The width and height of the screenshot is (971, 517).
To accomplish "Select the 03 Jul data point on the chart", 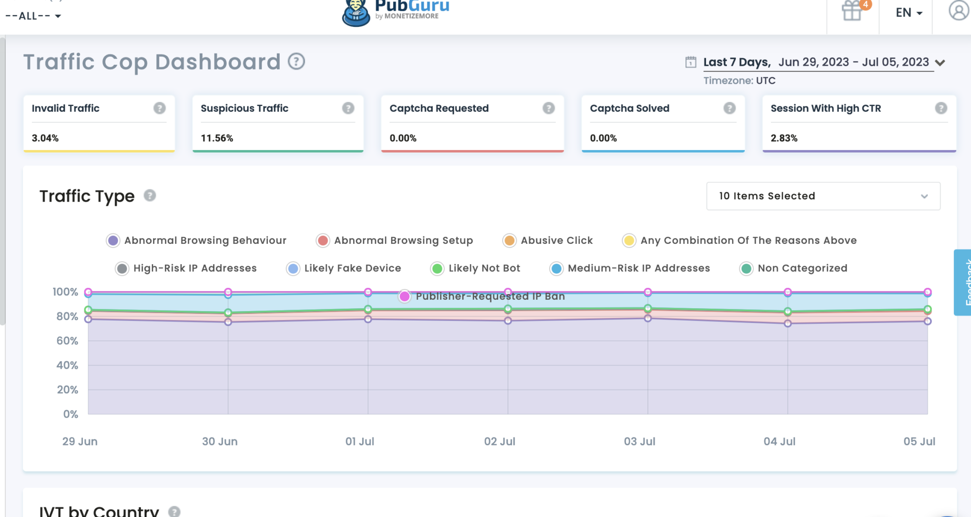I will click(x=648, y=292).
